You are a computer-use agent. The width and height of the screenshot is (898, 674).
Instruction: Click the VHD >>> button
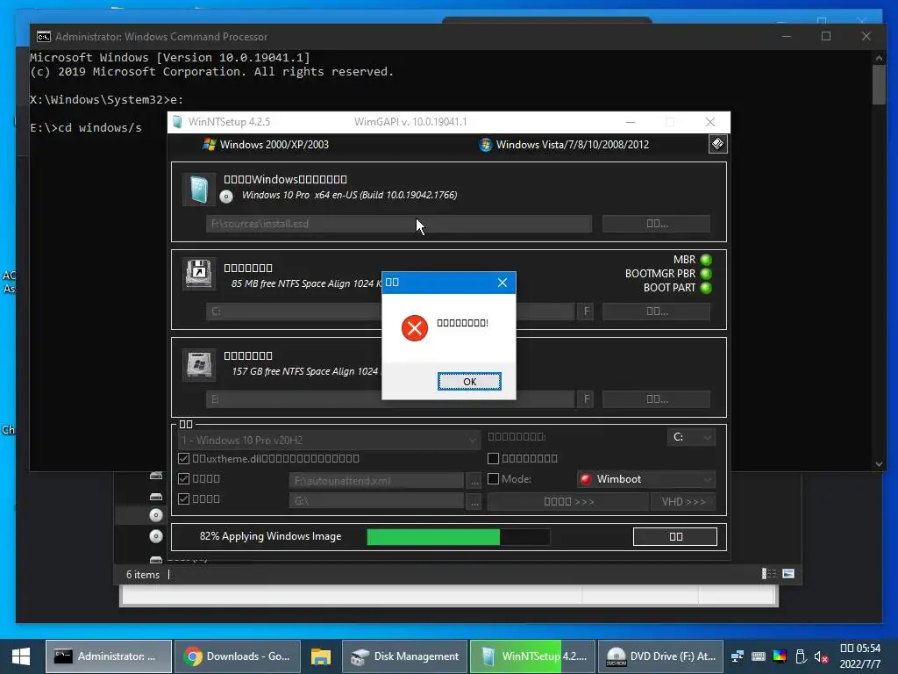click(x=683, y=501)
